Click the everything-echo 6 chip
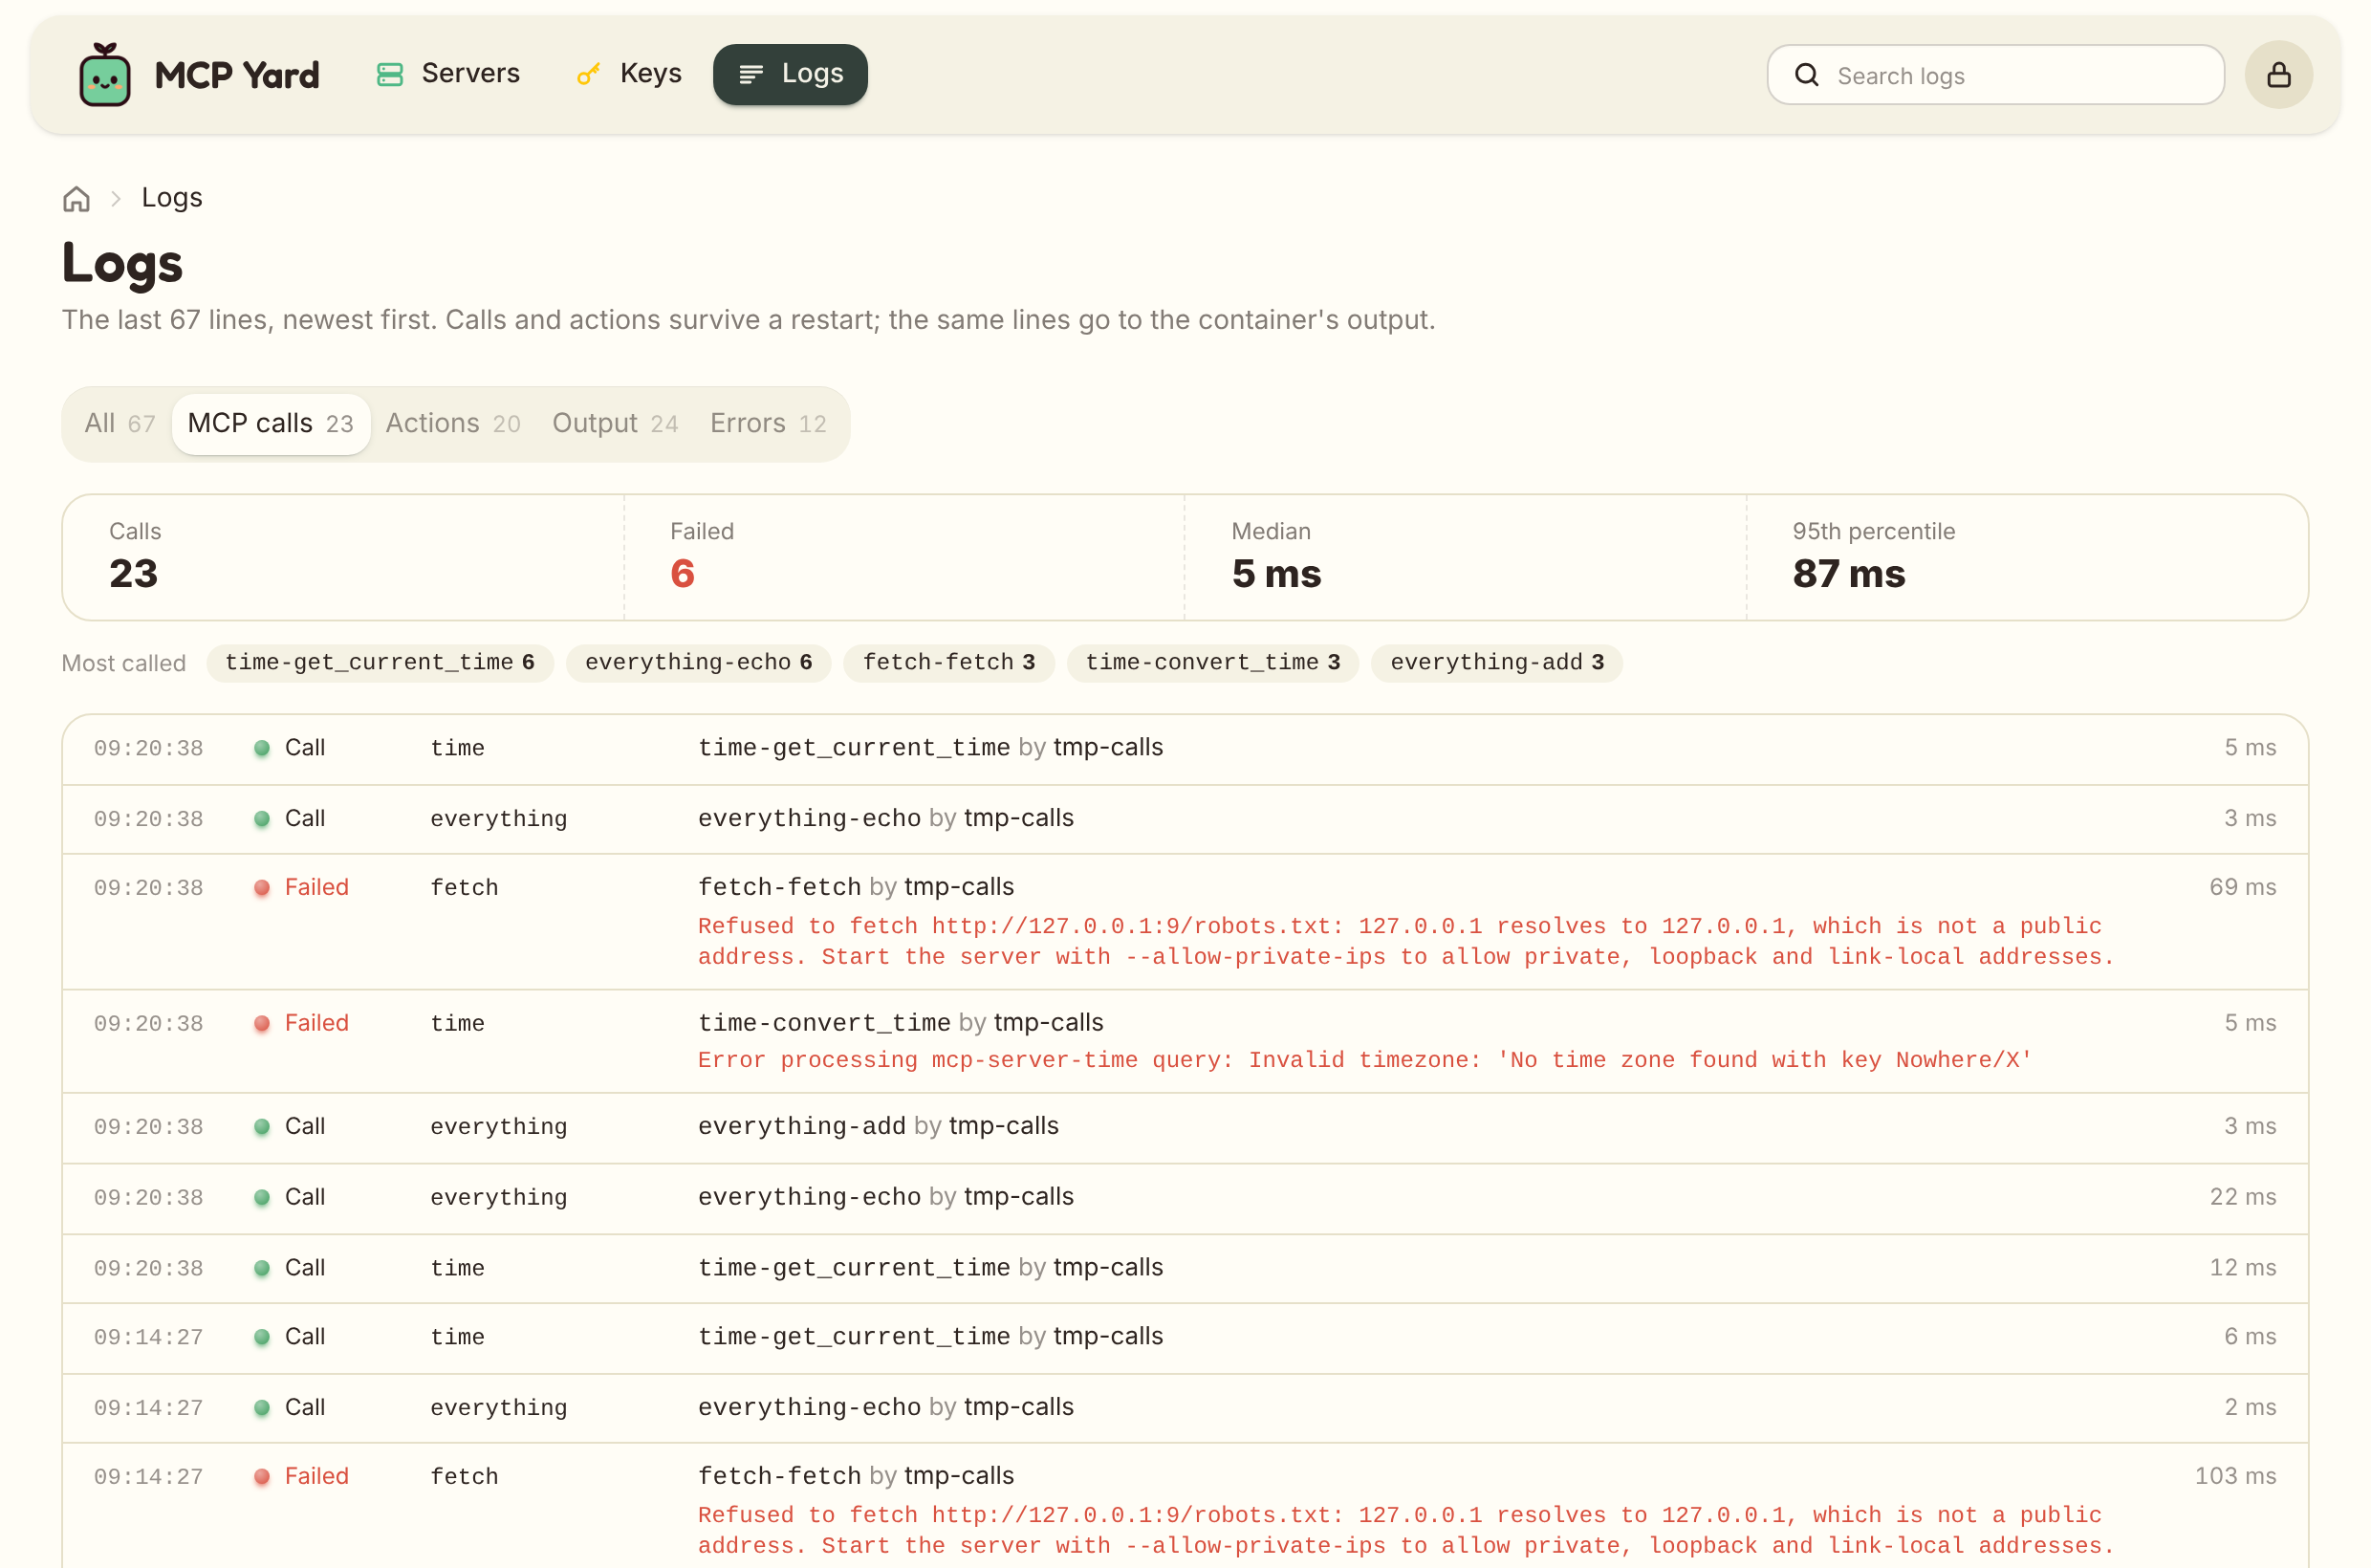 tap(698, 663)
